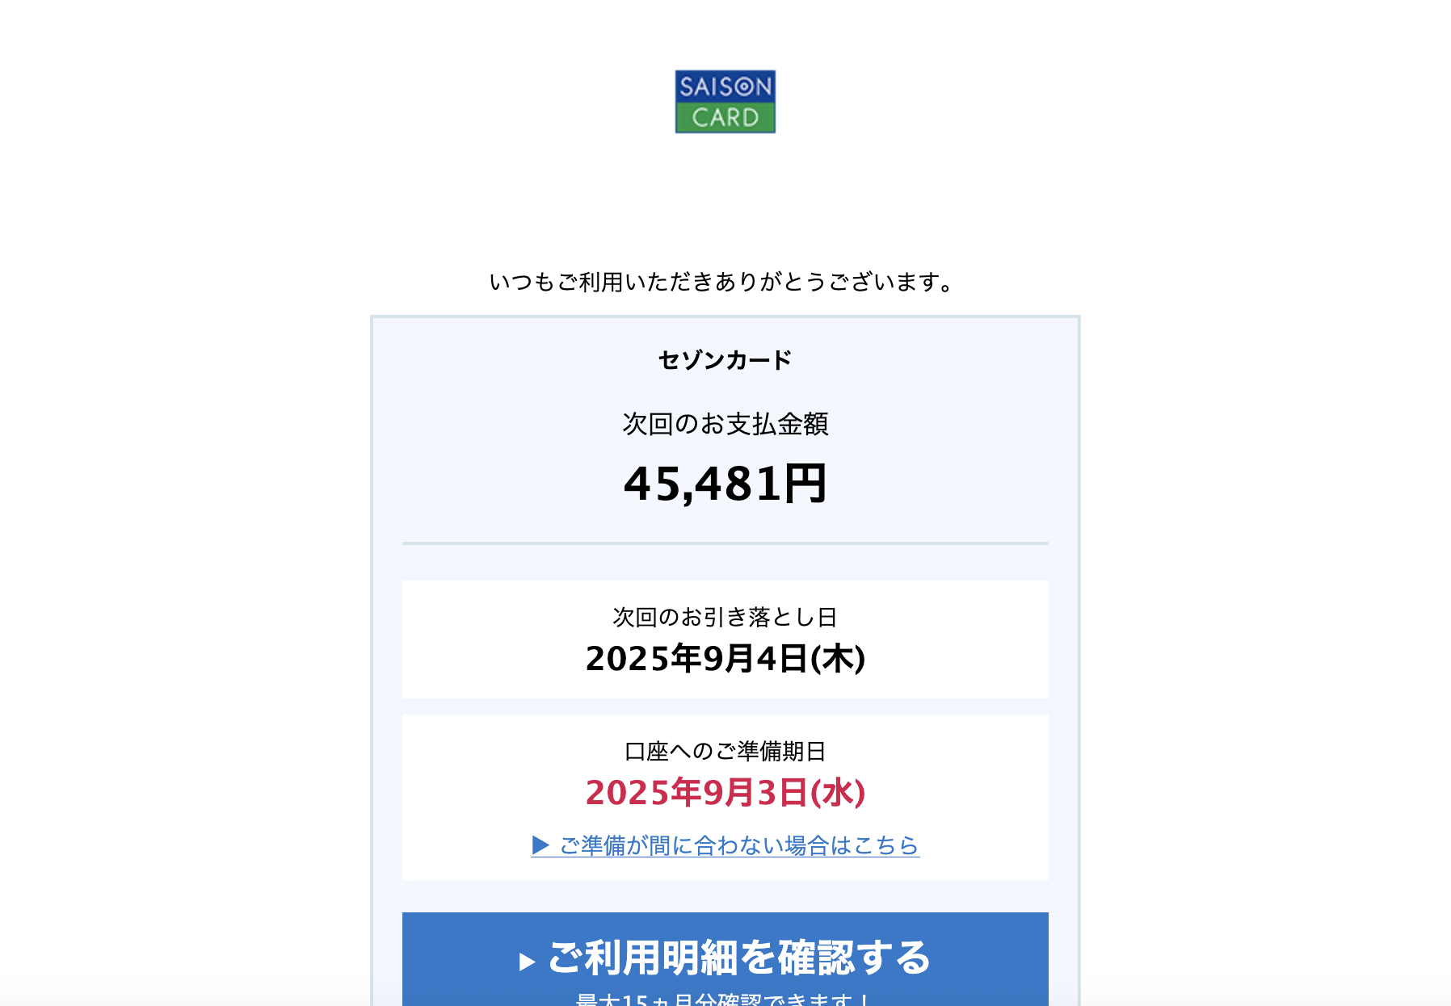This screenshot has height=1006, width=1451.
Task: Click the 円 character after 45,481
Action: 805,484
